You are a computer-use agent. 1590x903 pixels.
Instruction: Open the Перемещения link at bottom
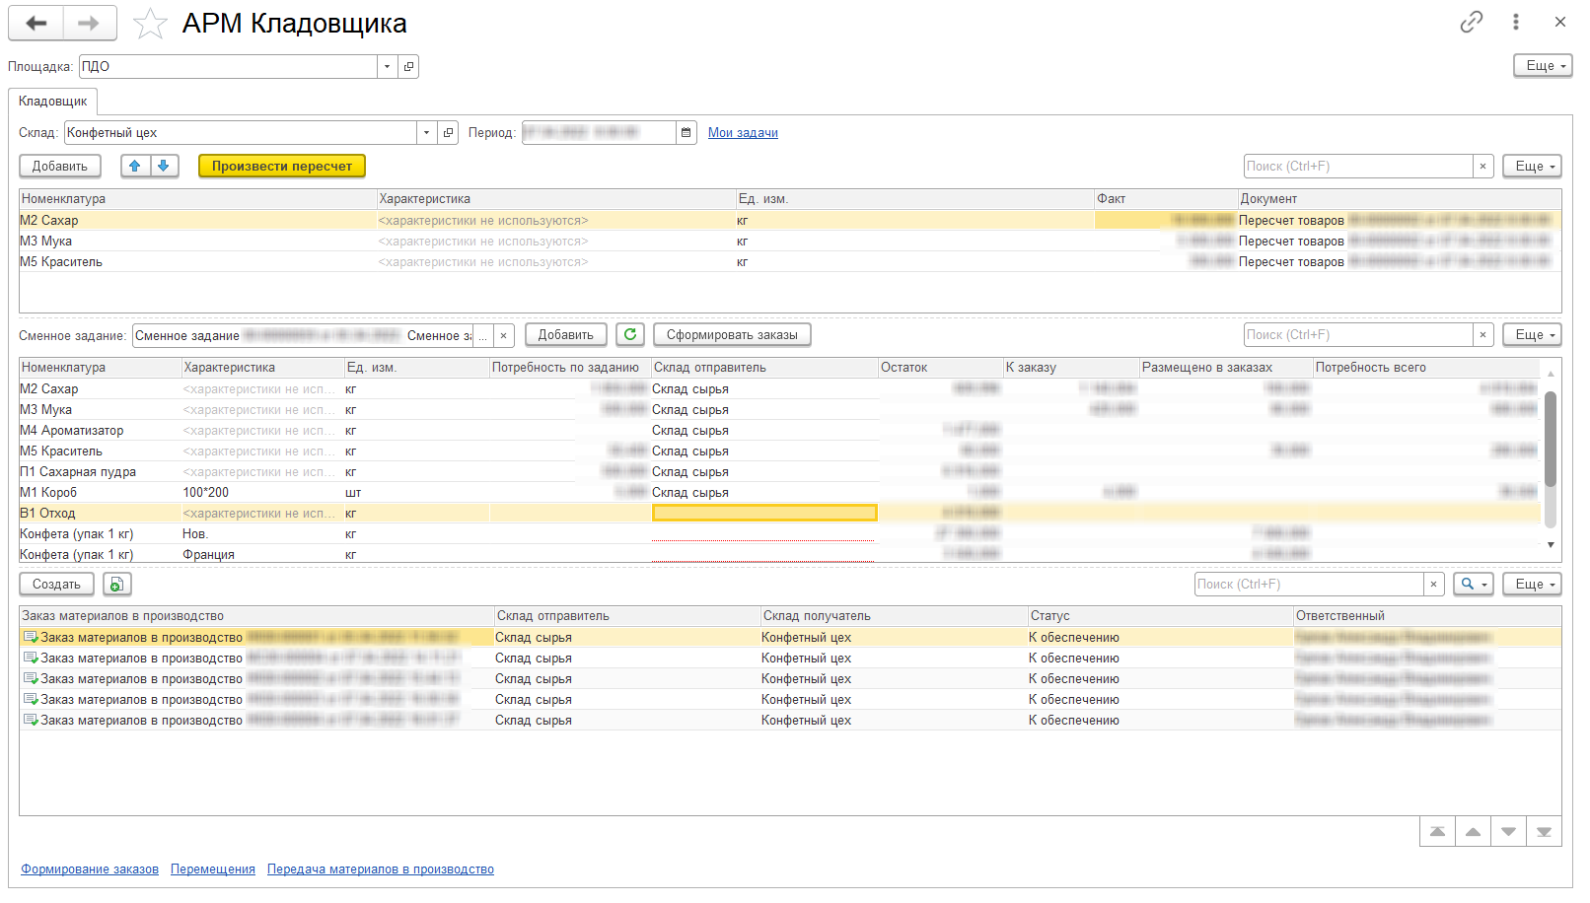coord(213,869)
